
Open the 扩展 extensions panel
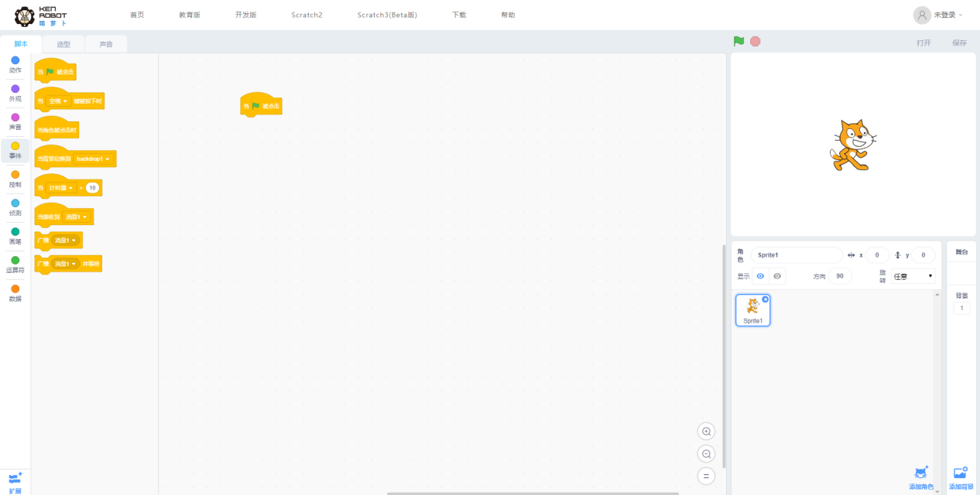point(15,483)
